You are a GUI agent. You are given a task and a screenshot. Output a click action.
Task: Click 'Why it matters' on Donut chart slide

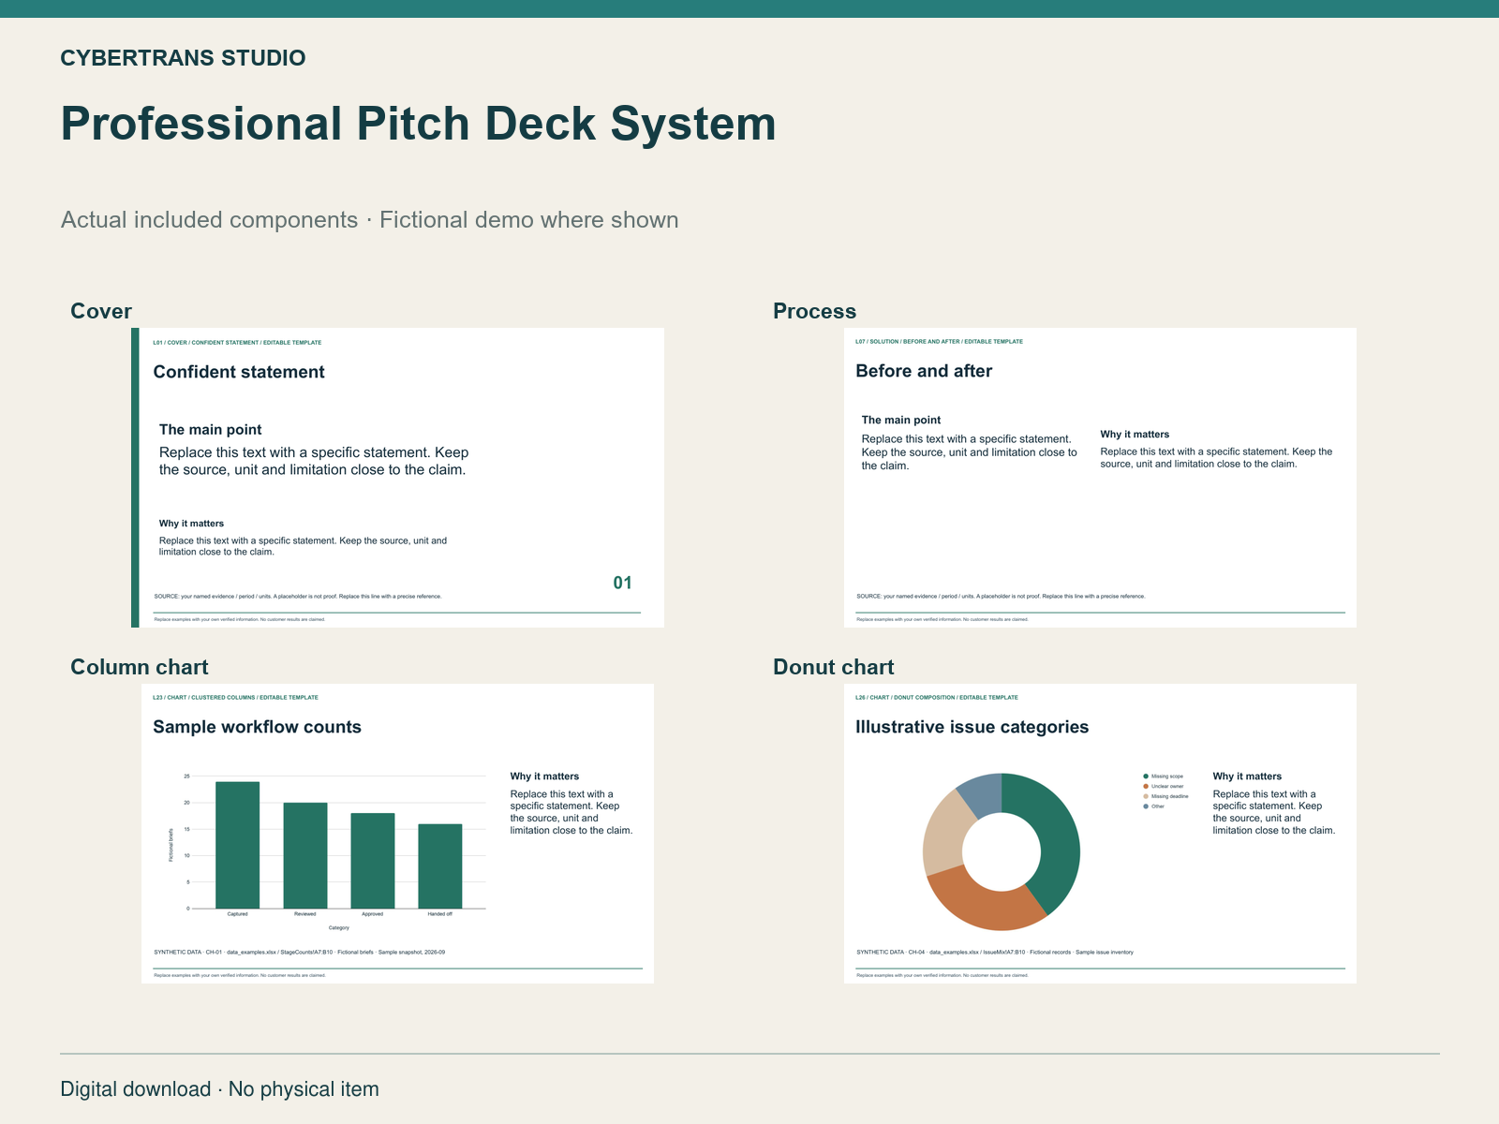click(x=1247, y=776)
